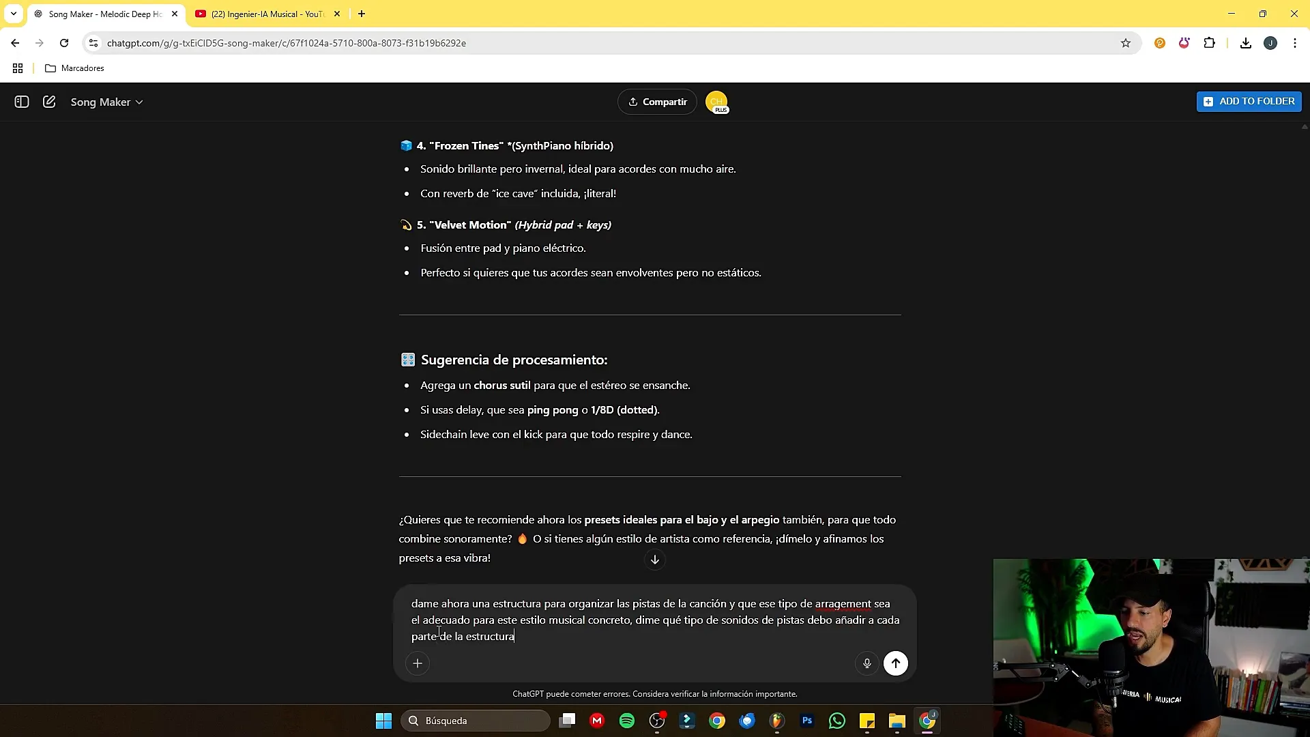Open the Chrome profile J avatar

pos(1270,43)
